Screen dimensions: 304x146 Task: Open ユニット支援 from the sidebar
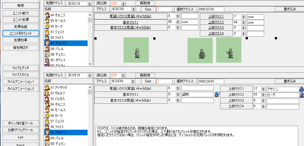(20, 20)
